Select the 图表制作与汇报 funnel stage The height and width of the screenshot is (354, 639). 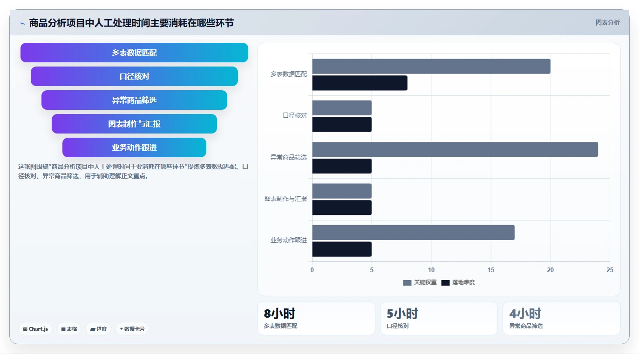pyautogui.click(x=134, y=124)
